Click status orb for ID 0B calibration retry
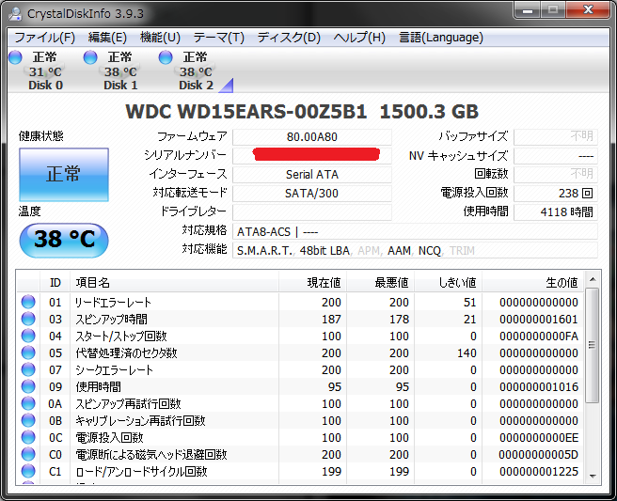 coord(28,420)
